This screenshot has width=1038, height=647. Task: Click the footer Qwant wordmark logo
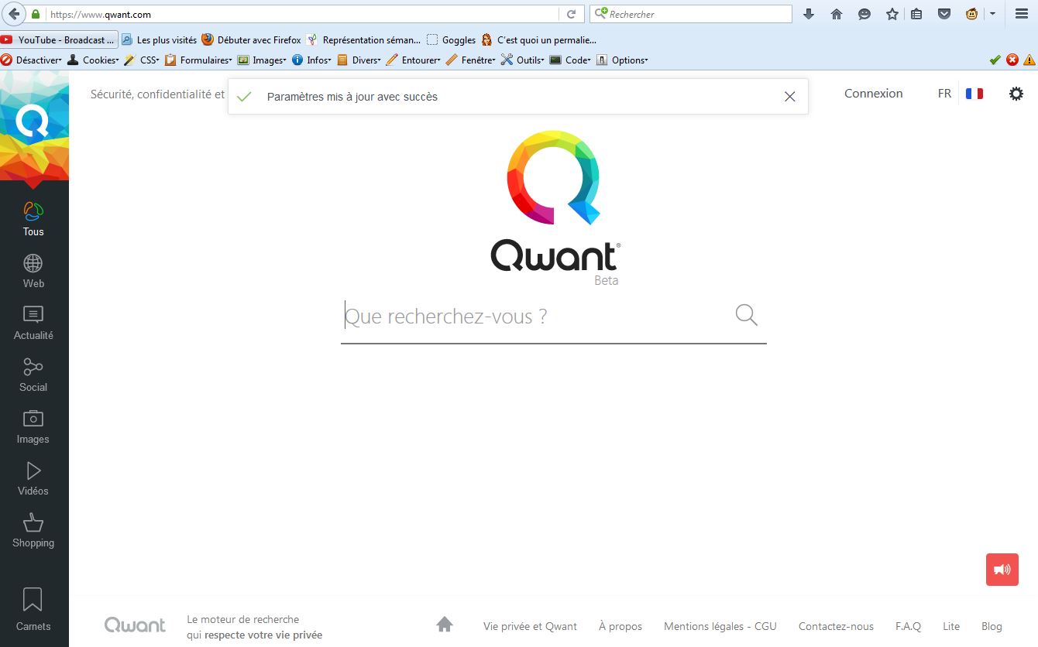(x=135, y=625)
